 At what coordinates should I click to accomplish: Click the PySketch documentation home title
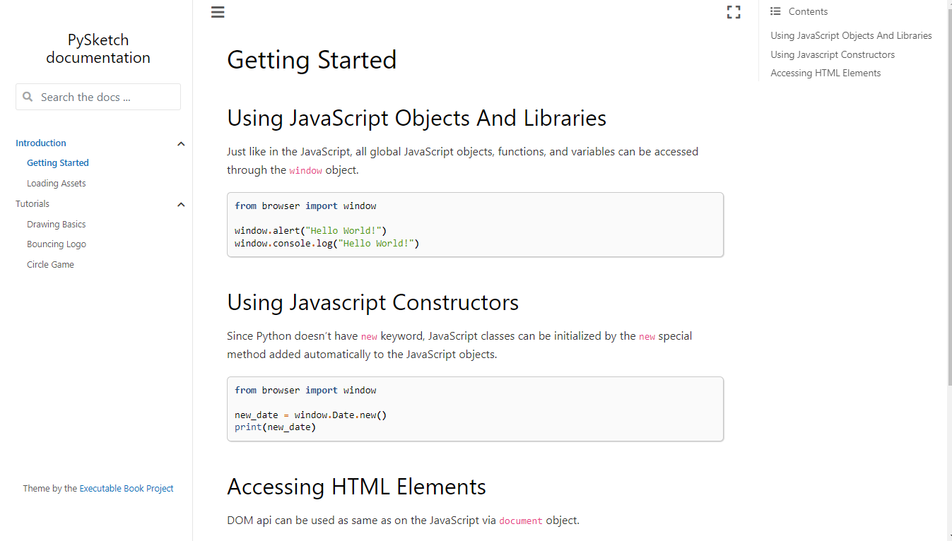coord(98,49)
